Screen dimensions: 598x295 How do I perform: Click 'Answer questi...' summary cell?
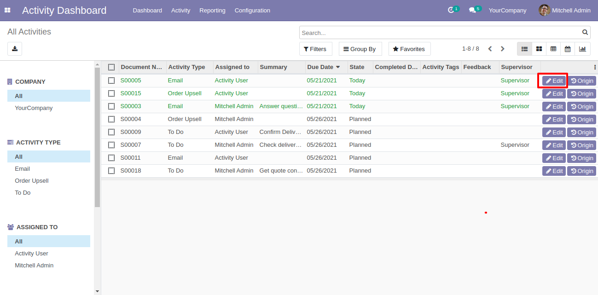tap(281, 106)
